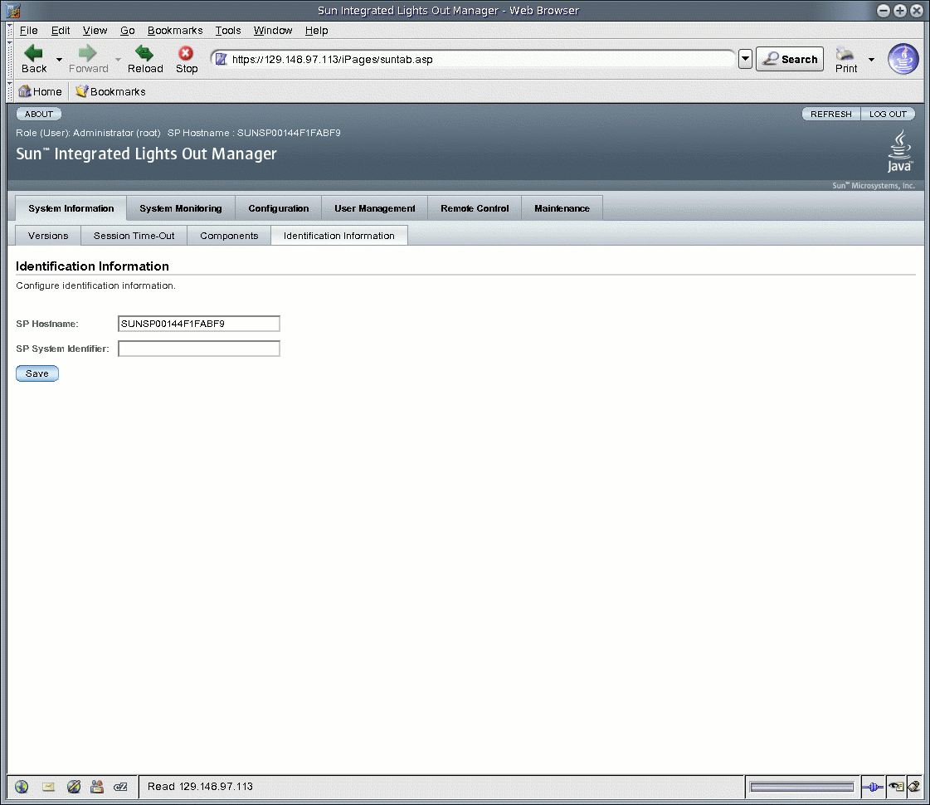This screenshot has width=930, height=805.
Task: Open the Back button history dropdown arrow
Action: [59, 59]
